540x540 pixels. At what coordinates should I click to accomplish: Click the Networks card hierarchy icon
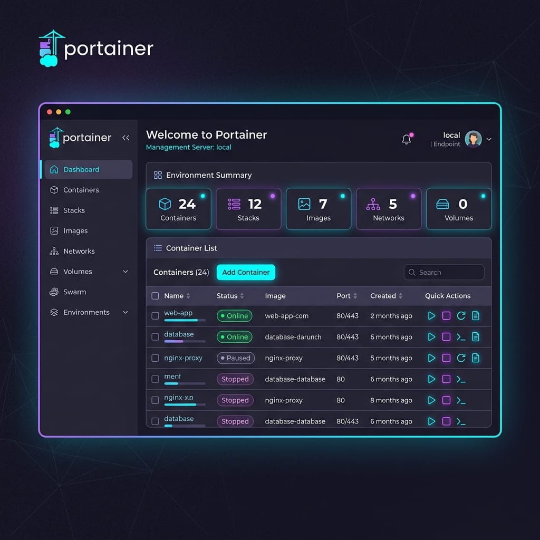coord(373,204)
